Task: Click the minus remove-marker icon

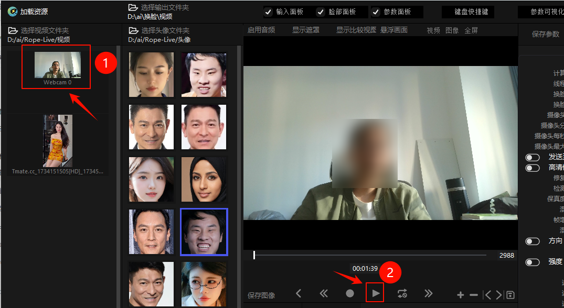Action: (x=474, y=295)
